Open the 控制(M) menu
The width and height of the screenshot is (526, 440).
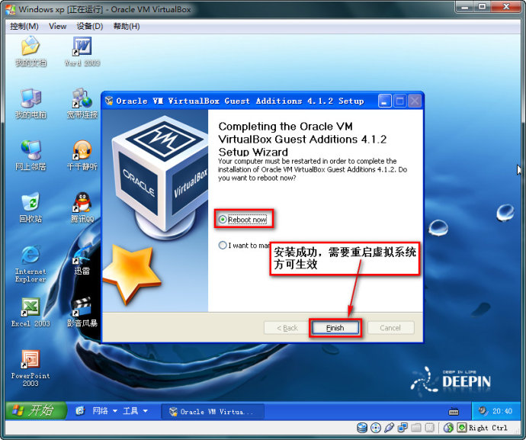click(x=24, y=26)
